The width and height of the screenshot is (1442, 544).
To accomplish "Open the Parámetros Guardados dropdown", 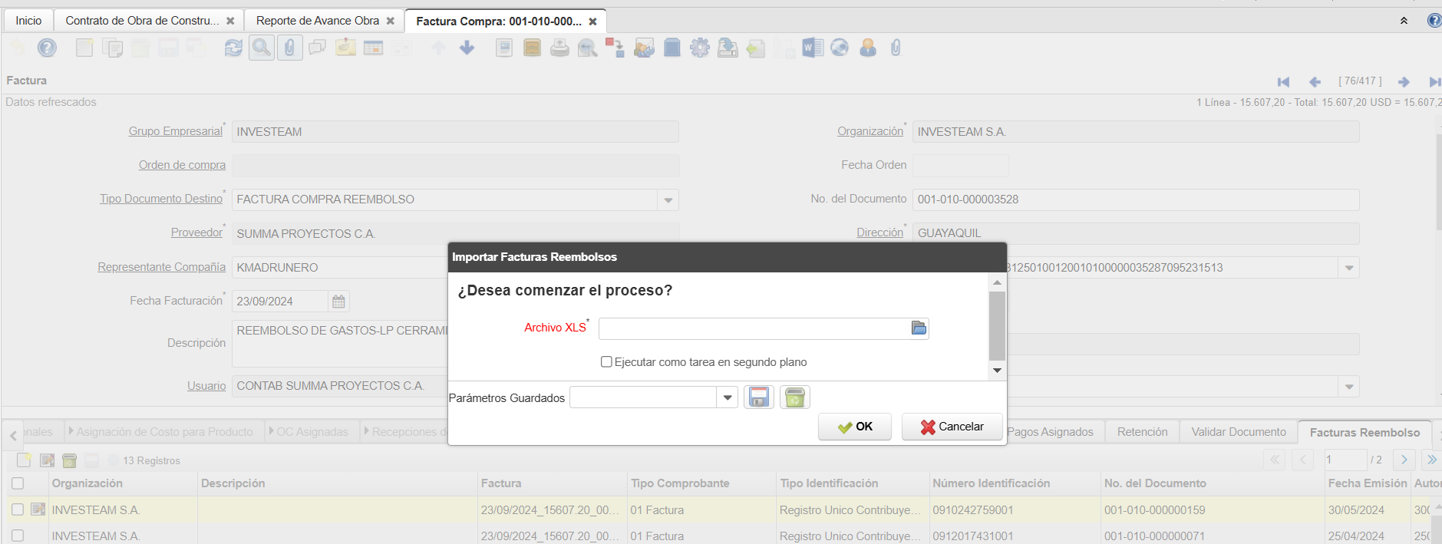I will (x=727, y=397).
